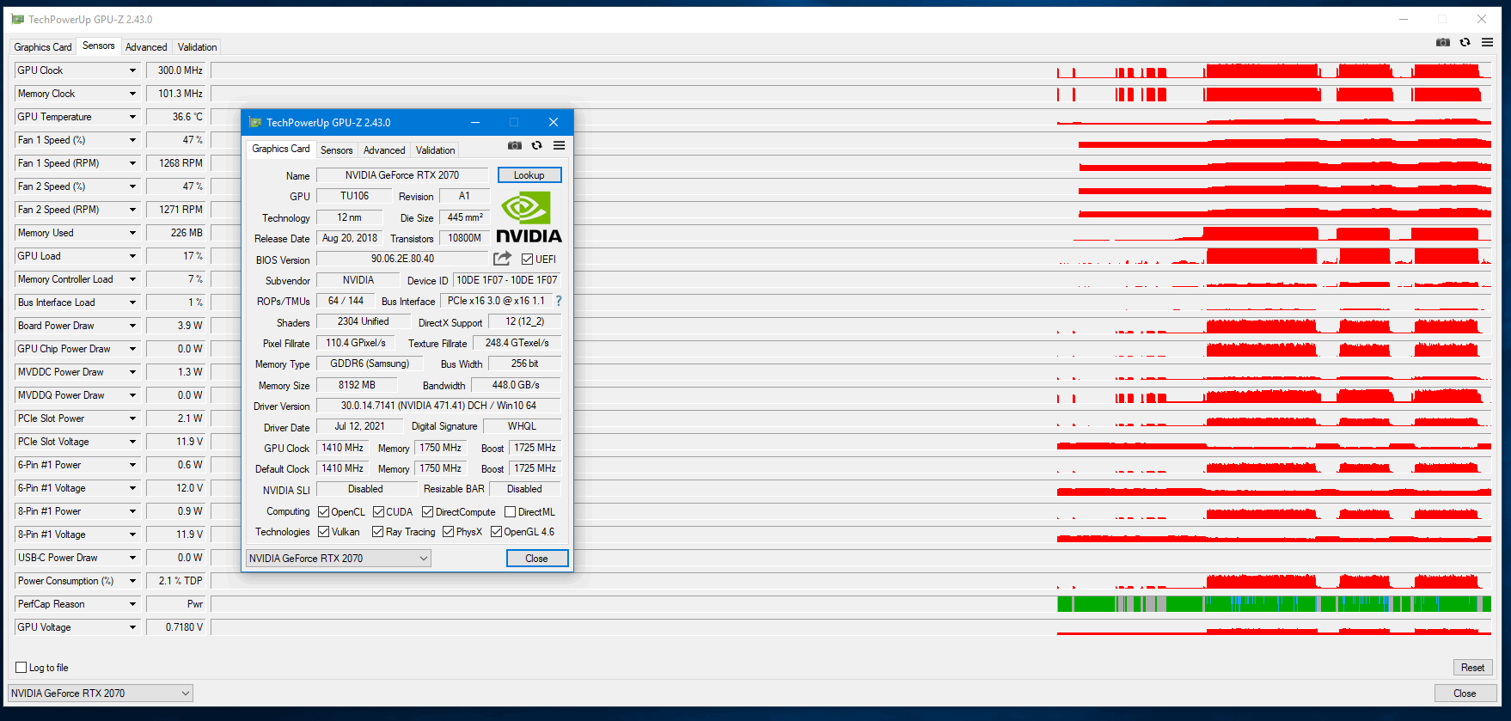
Task: Switch to Advanced tab in front dialog
Action: pyautogui.click(x=384, y=150)
